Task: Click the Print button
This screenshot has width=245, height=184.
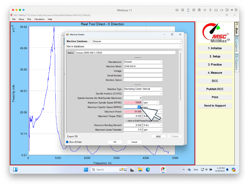Action: (x=215, y=97)
